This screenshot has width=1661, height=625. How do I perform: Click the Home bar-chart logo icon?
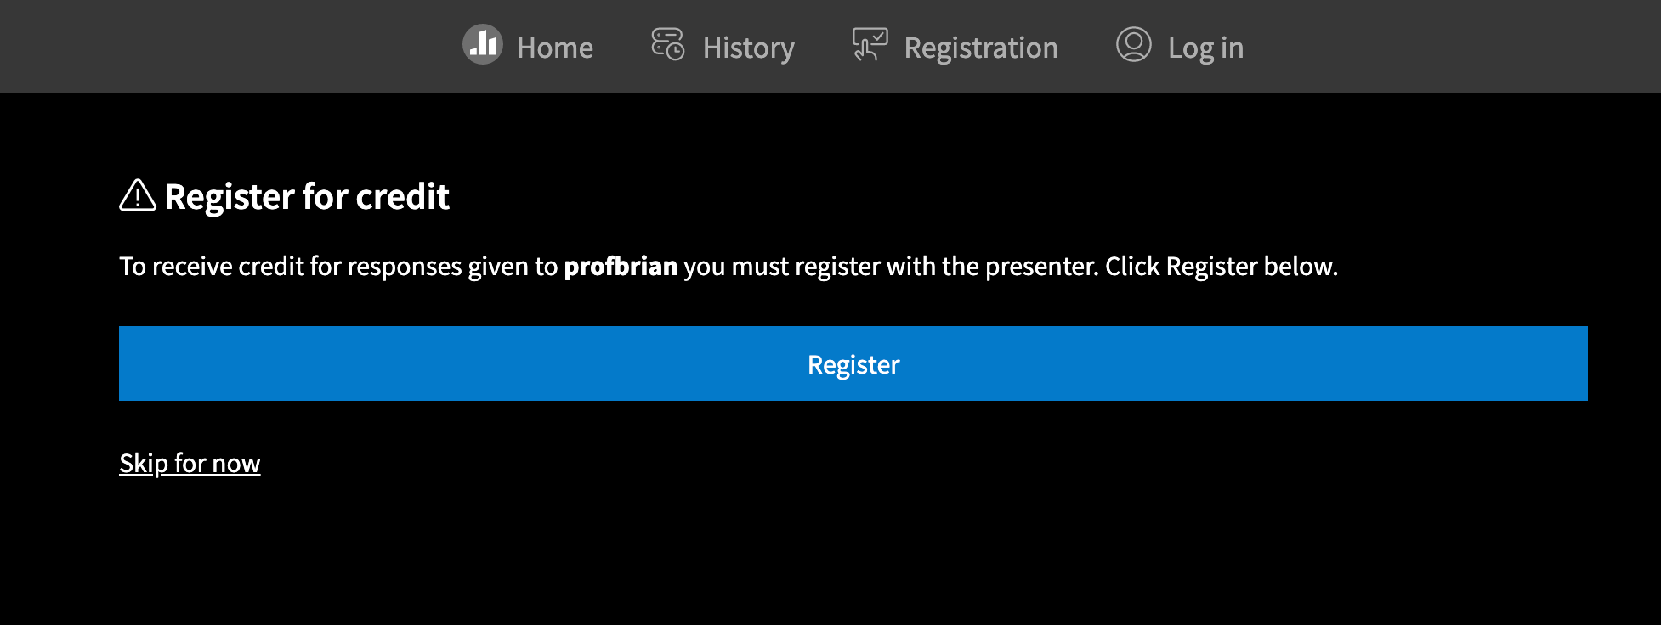483,44
